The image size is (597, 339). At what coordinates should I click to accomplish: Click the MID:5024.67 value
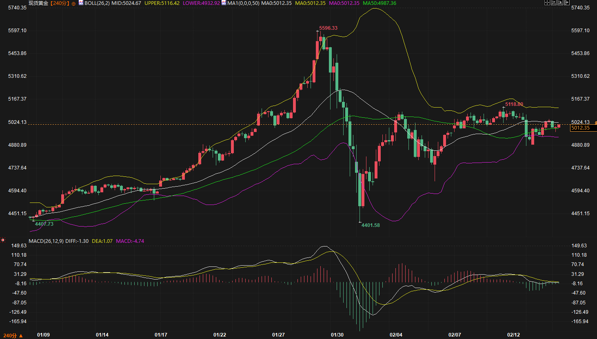(127, 3)
